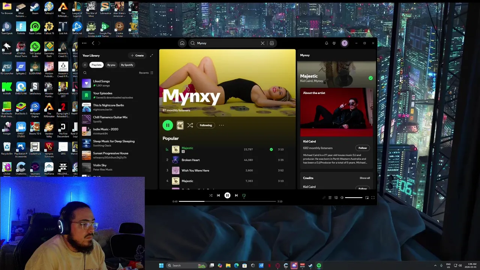Open the profile avatar menu
480x270 pixels.
point(345,43)
